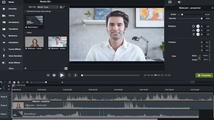Select the Recording 1 clip on Track 1
Image resolution: width=214 pixels, height=120 pixels.
click(x=106, y=114)
